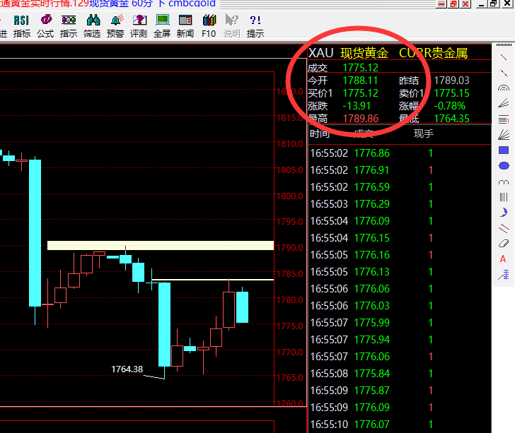Select the Gann angle lines tool
This screenshot has width=515, height=433.
(504, 134)
